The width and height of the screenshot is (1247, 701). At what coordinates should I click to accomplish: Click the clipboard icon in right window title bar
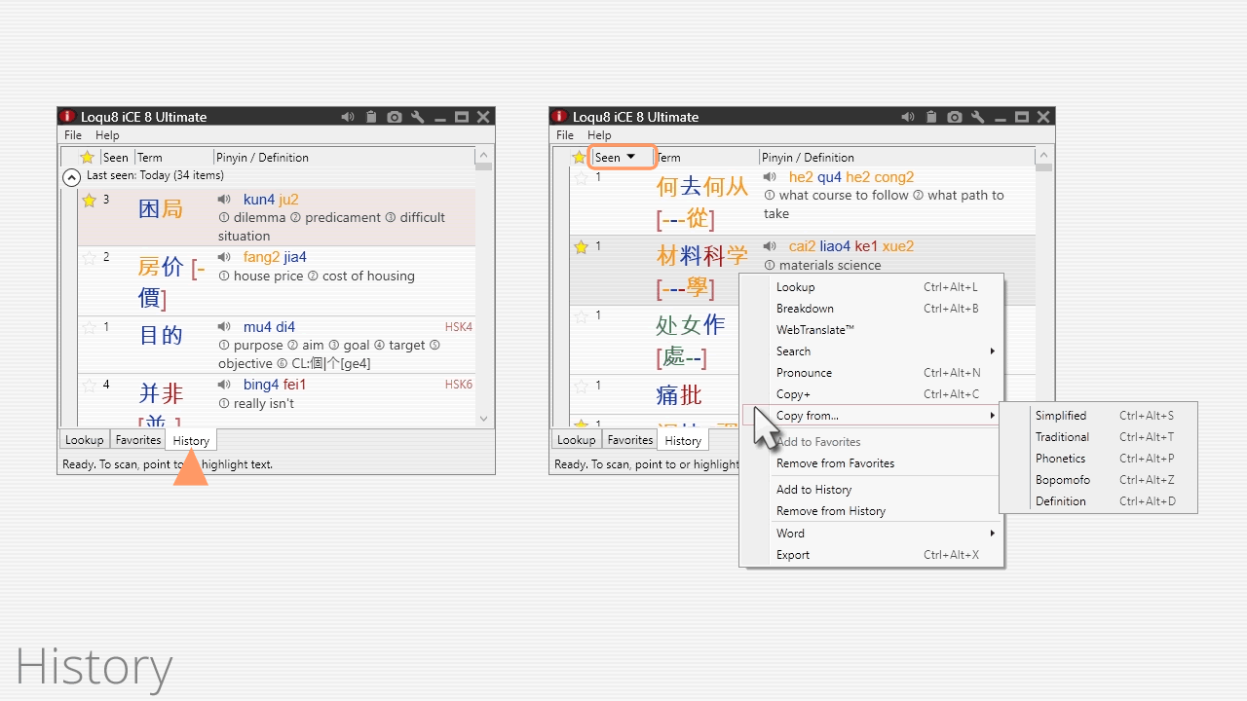[931, 117]
